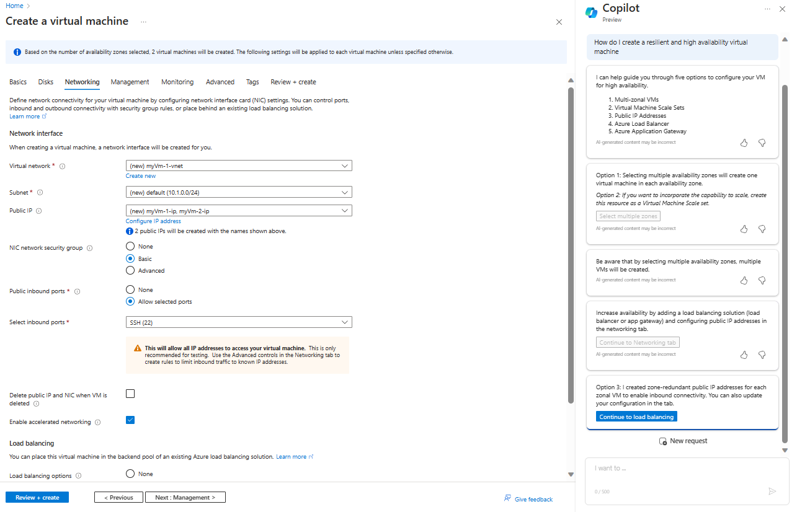
Task: Click the Select multiple zones button
Action: 628,216
